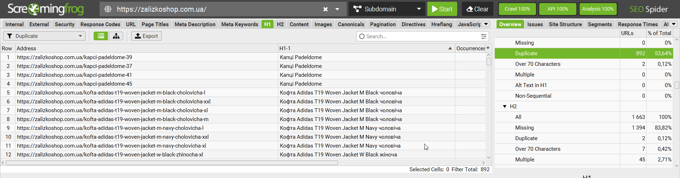Switch to tree view icon
680x178 pixels.
tap(116, 36)
